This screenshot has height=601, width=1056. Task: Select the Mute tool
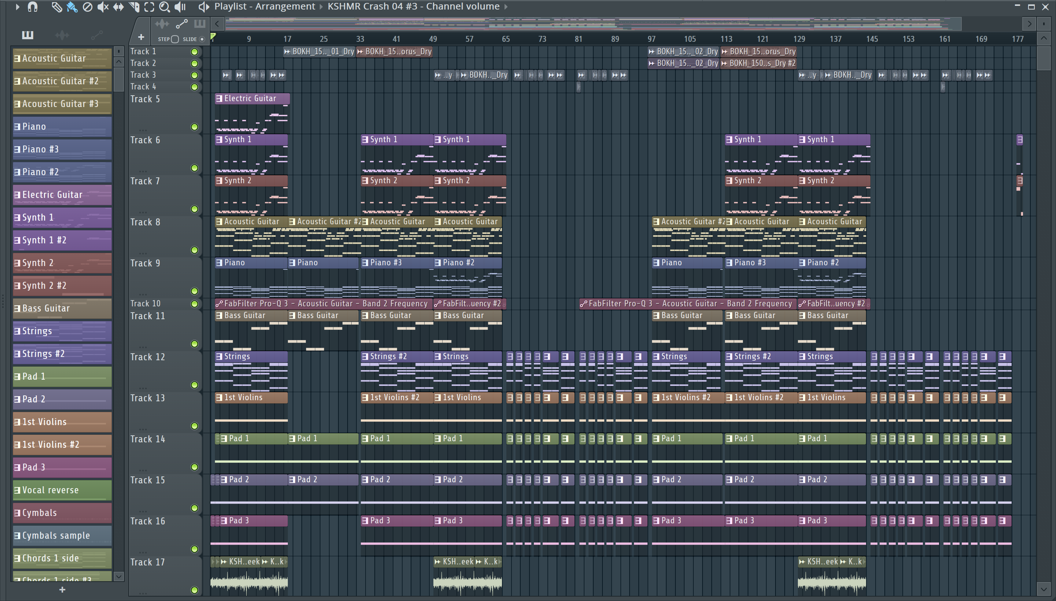[103, 7]
